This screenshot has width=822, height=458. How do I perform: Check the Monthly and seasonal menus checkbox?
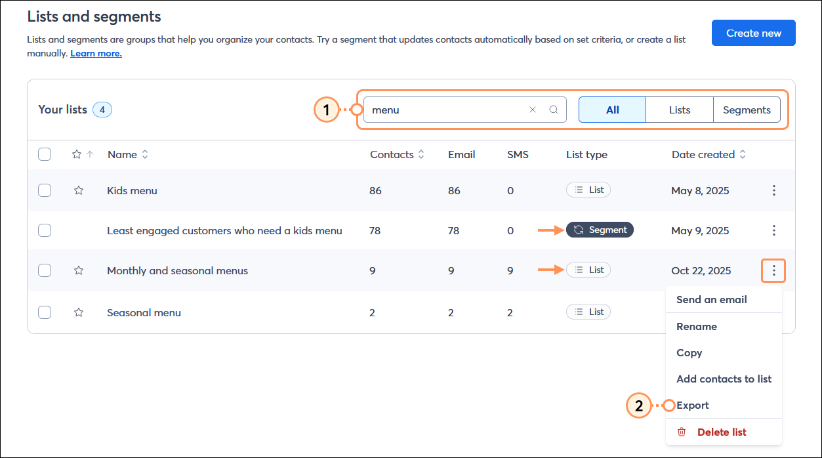(x=45, y=270)
